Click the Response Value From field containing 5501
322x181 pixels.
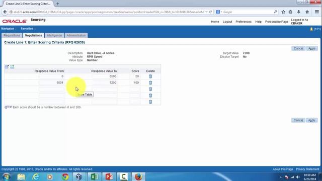point(52,82)
